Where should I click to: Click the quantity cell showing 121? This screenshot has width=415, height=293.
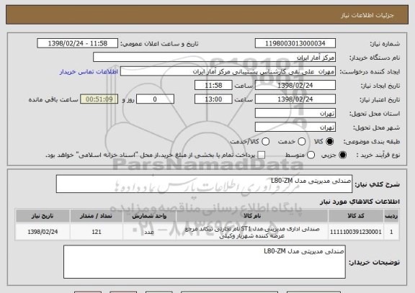[97, 232]
